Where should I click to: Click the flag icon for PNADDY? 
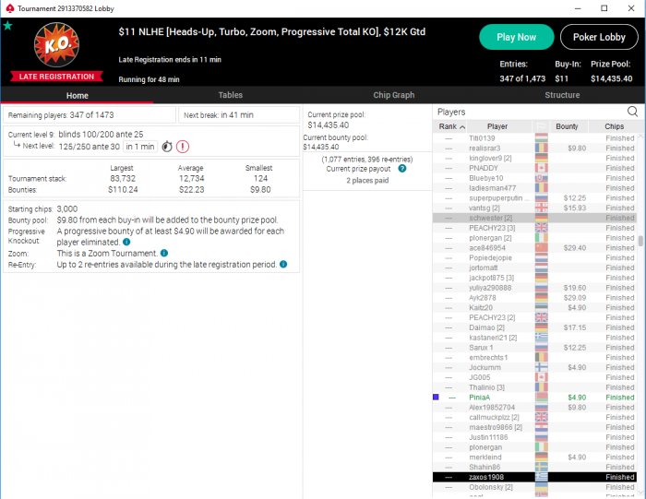(x=542, y=168)
